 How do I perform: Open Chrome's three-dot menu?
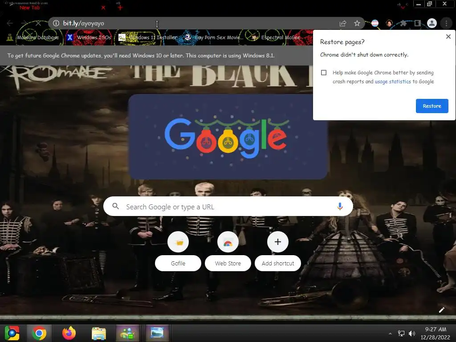point(446,23)
